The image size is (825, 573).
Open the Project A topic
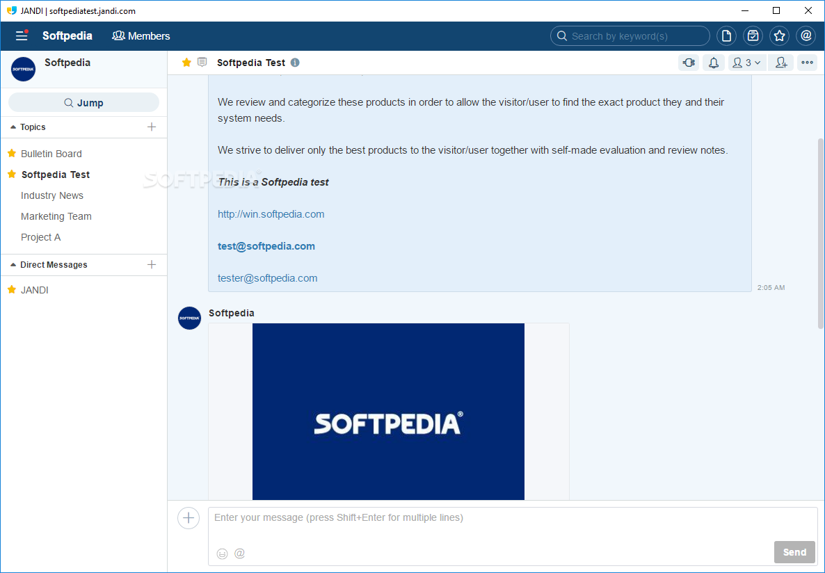click(x=40, y=237)
